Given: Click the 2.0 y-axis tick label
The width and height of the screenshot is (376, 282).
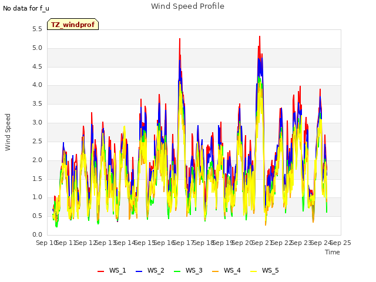Looking at the screenshot, I should coord(37,160).
